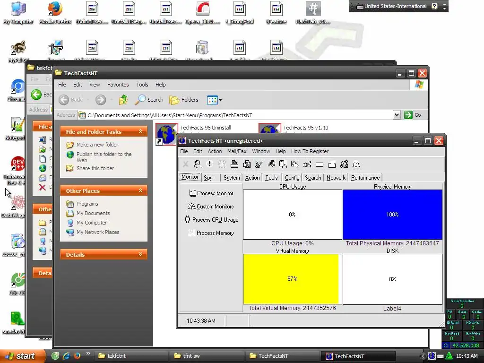Open Folders pane in TechFactsNT explorer toolbar
Viewport: 484px width, 363px height.
184,100
